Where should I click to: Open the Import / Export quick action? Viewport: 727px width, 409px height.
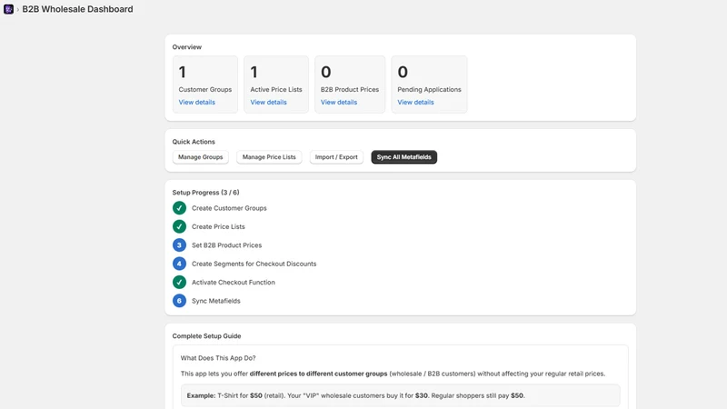(x=336, y=157)
